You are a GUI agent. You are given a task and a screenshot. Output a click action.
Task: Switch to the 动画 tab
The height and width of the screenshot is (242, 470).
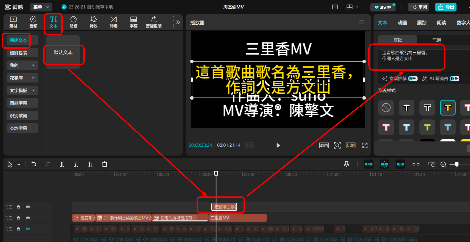(402, 23)
